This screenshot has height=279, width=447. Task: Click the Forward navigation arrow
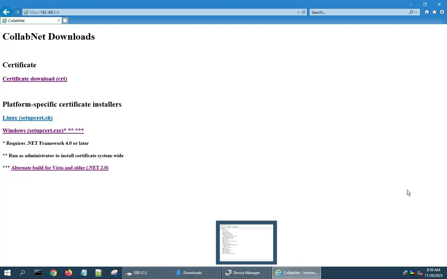coord(17,12)
